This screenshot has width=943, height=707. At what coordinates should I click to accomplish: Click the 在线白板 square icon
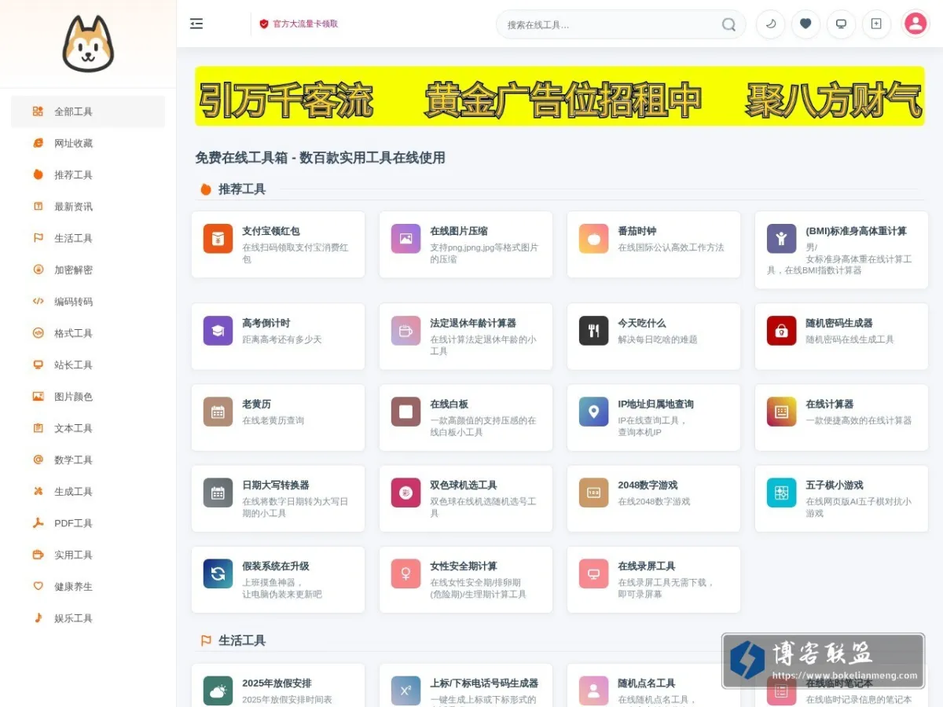[405, 412]
